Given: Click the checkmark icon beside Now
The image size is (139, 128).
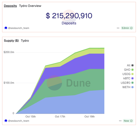Looking at the screenshot, I should pos(131,121).
